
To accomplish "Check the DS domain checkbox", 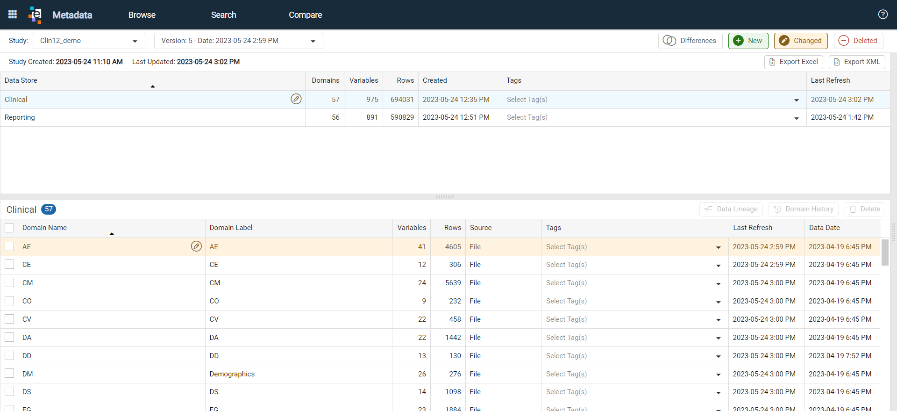I will click(9, 391).
